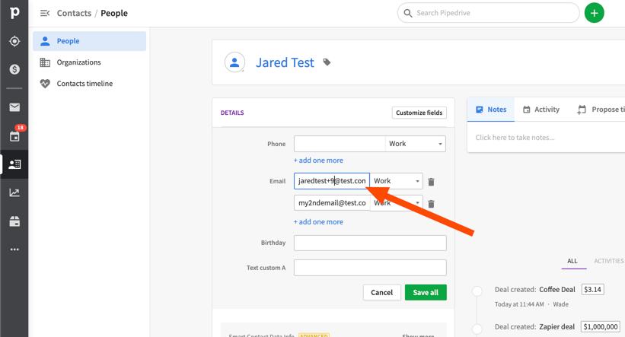625x337 pixels.
Task: Delete the jaredtest+9@test.com email row
Action: pos(431,182)
